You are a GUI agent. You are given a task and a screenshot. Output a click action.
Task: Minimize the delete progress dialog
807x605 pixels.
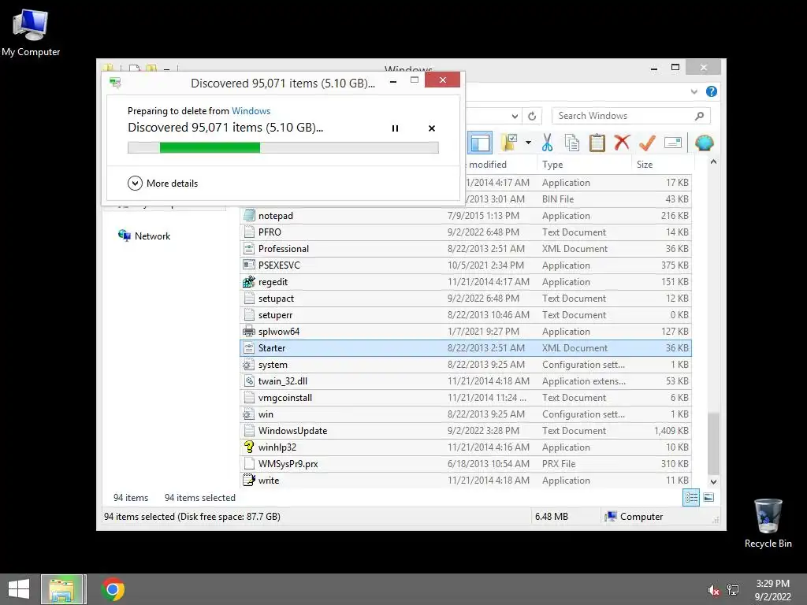click(393, 81)
